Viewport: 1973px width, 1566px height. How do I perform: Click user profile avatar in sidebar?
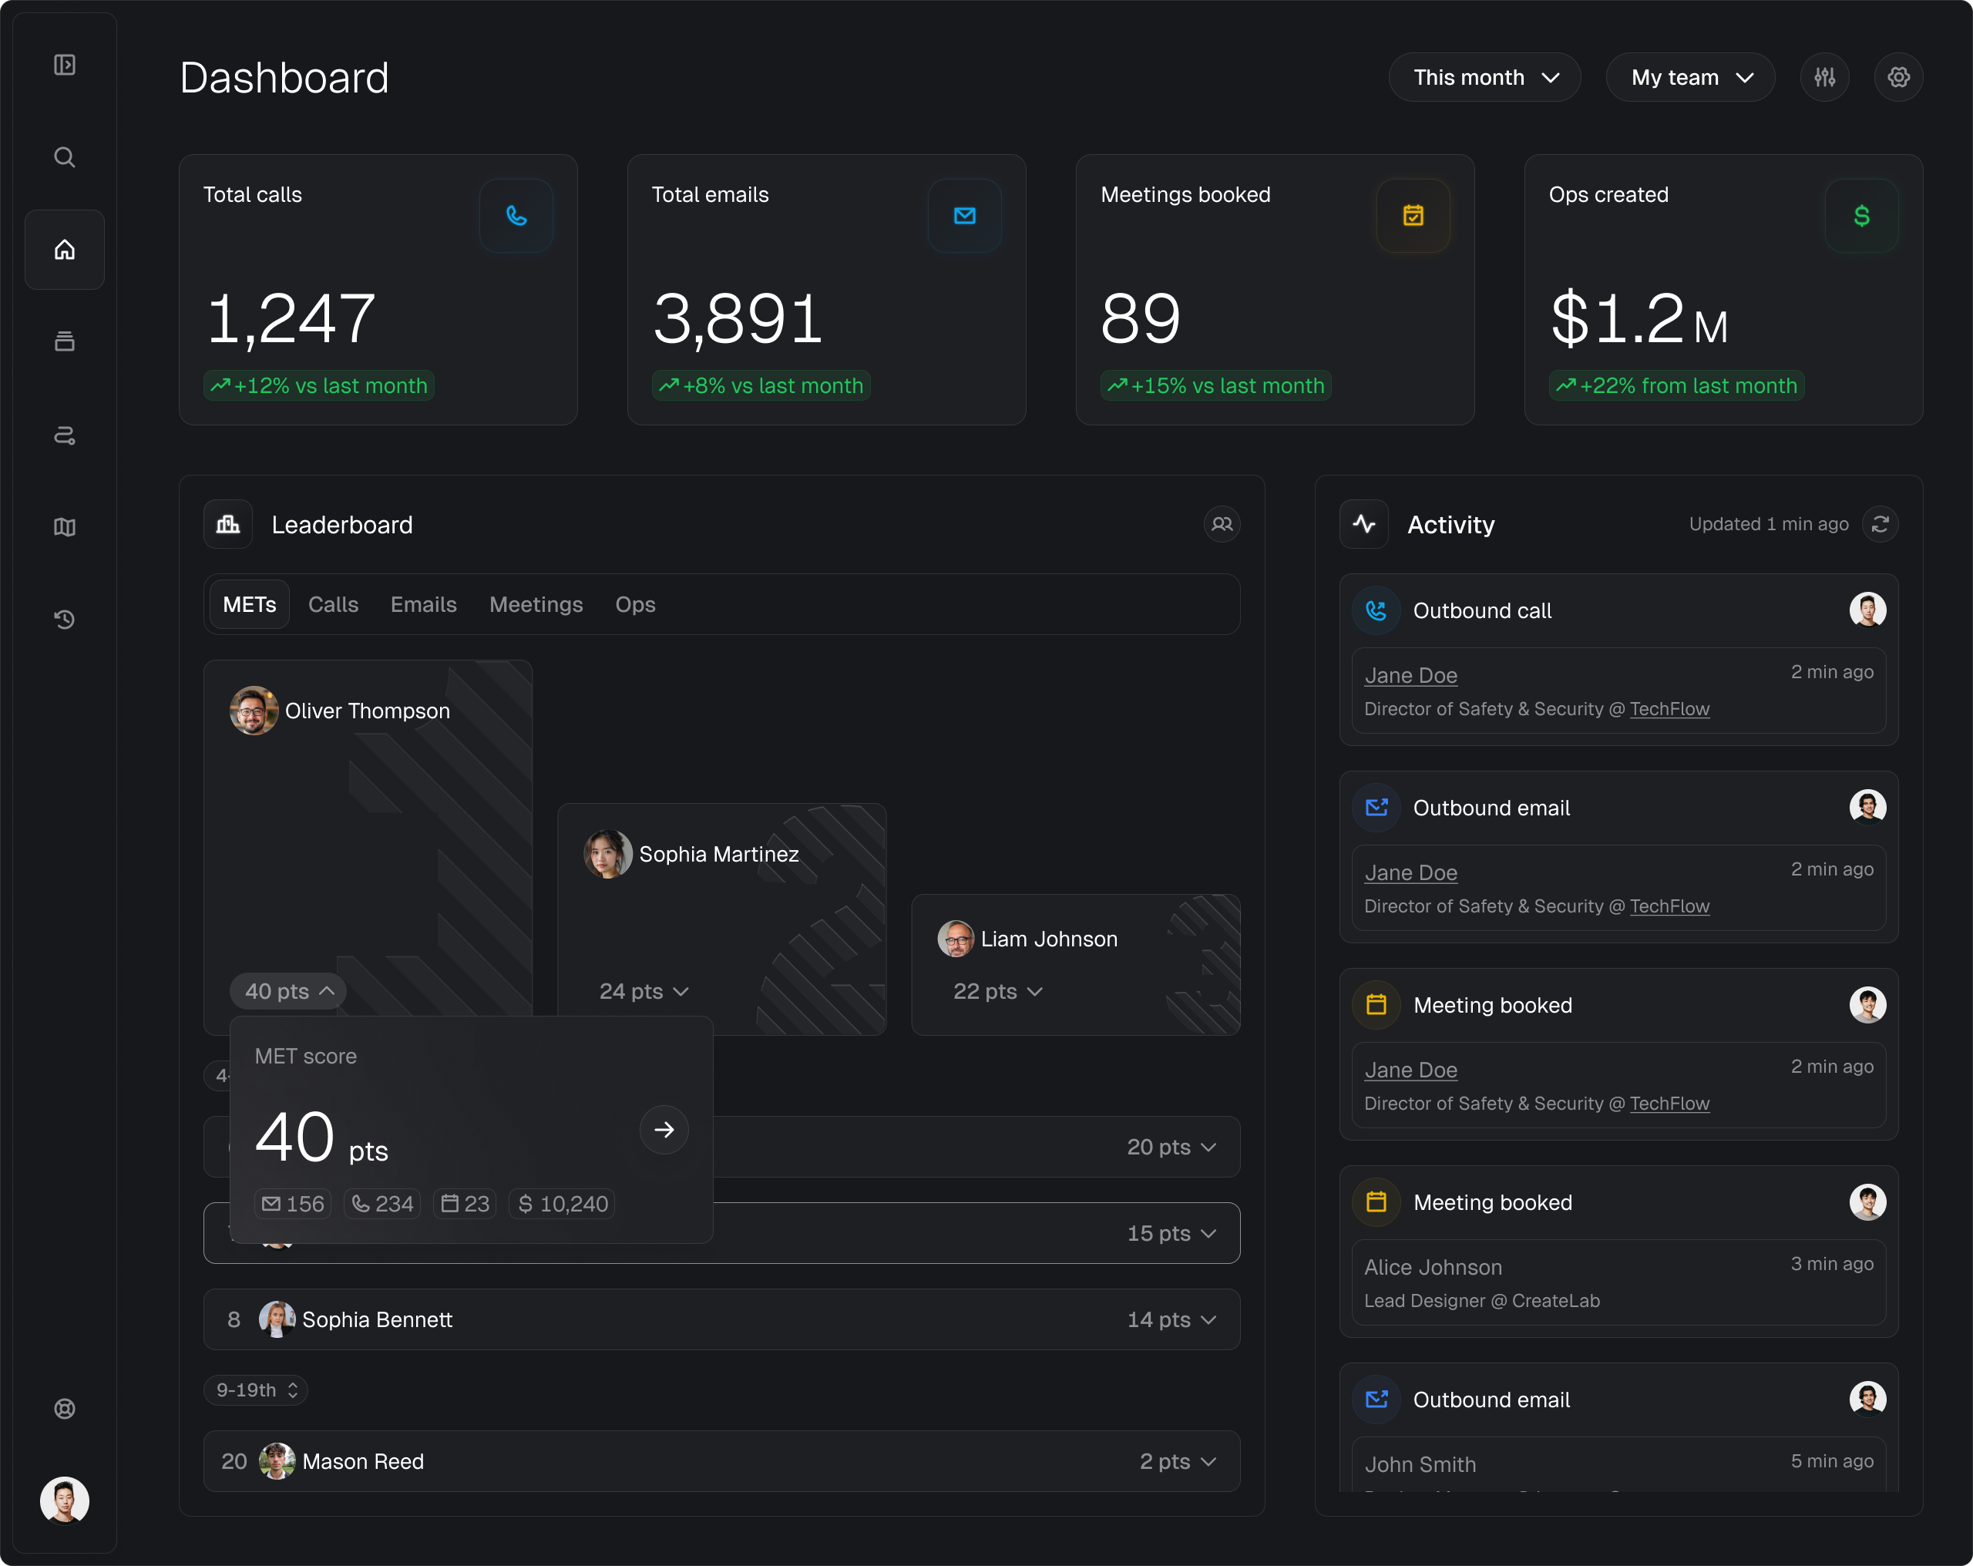tap(64, 1501)
